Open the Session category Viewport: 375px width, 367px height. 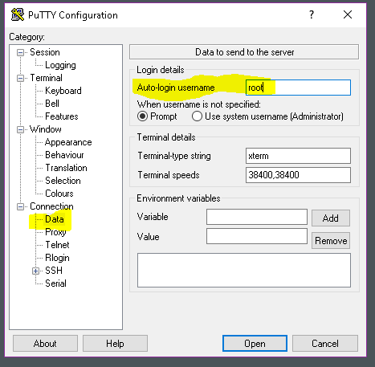pos(45,52)
